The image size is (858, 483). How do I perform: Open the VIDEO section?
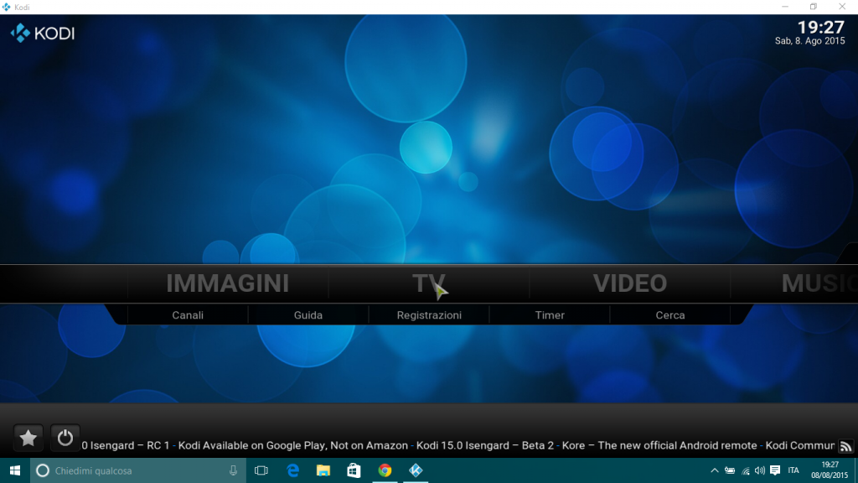629,283
